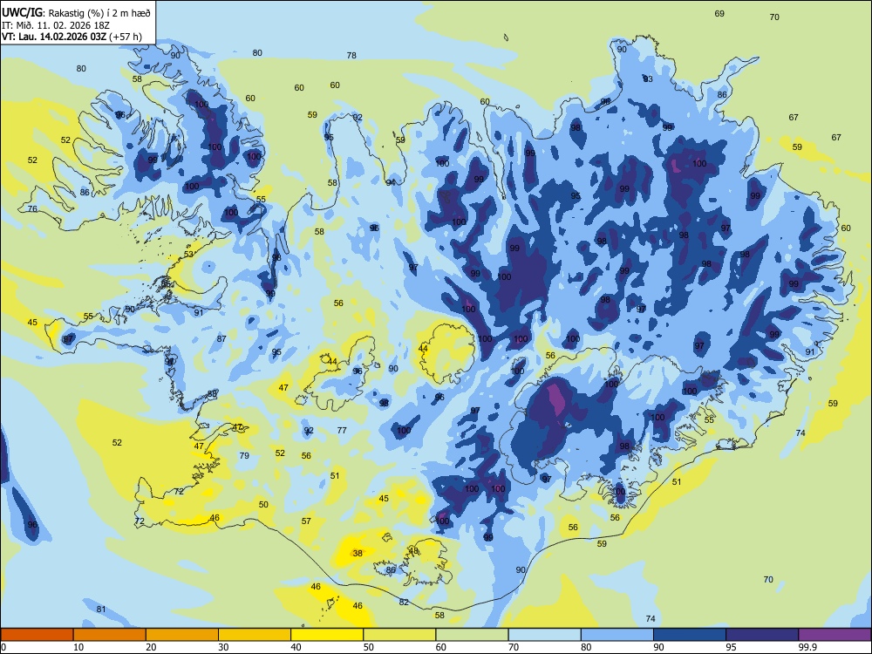This screenshot has height=654, width=872.
Task: Click the map title 'Rakastig (%) í 2 m hæð'
Action: [x=100, y=13]
